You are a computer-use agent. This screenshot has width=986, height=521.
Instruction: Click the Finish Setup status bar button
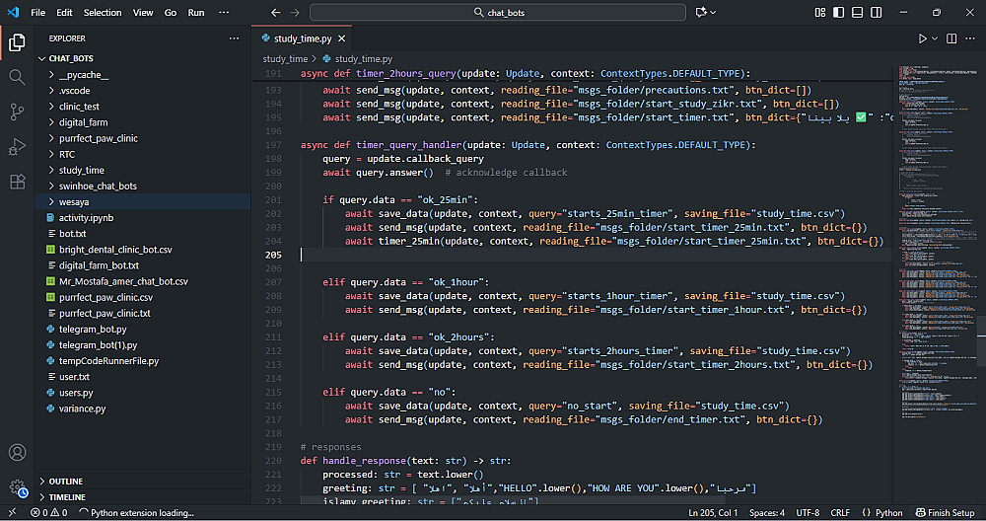[945, 513]
